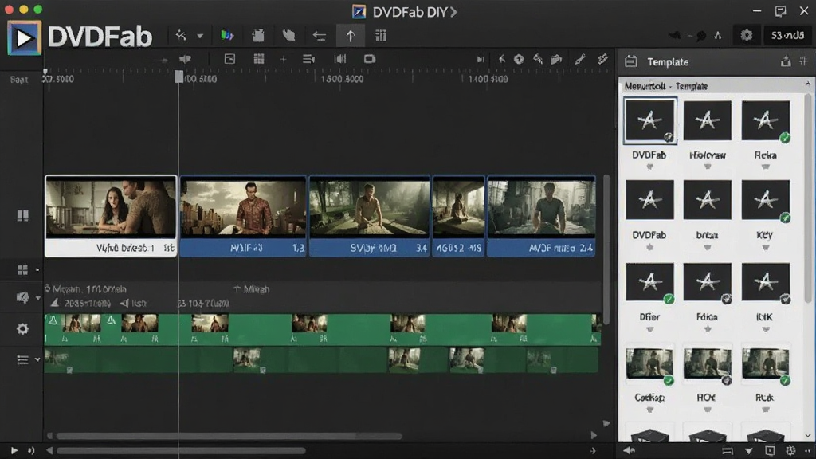Toggle favorite star under second DVDFab template
The height and width of the screenshot is (459, 816).
pos(649,248)
